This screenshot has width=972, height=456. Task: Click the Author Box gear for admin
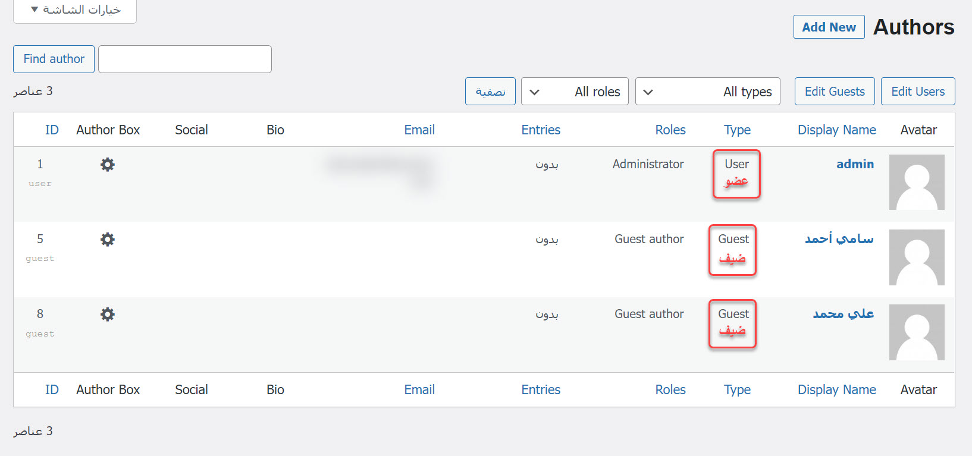click(x=107, y=165)
